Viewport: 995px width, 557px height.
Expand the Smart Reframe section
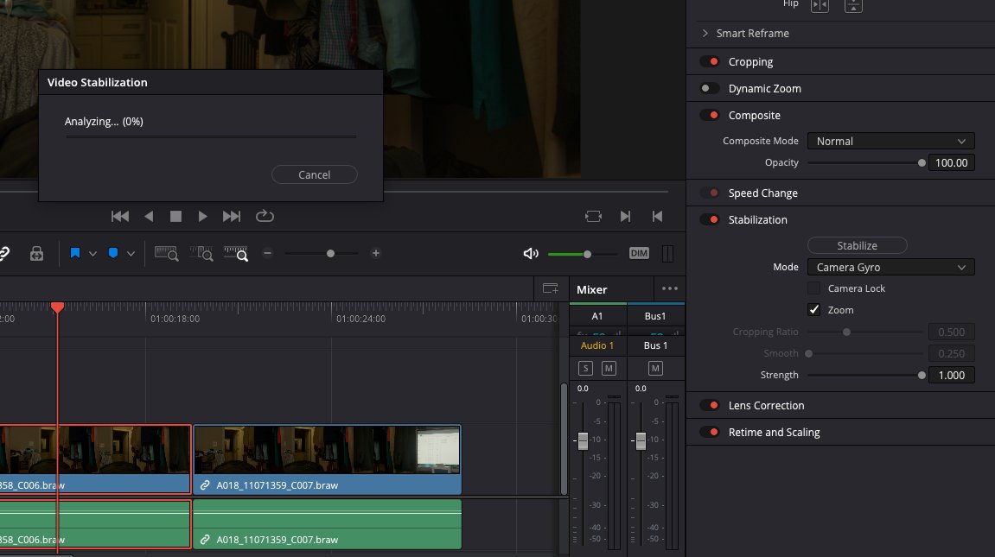pyautogui.click(x=705, y=33)
